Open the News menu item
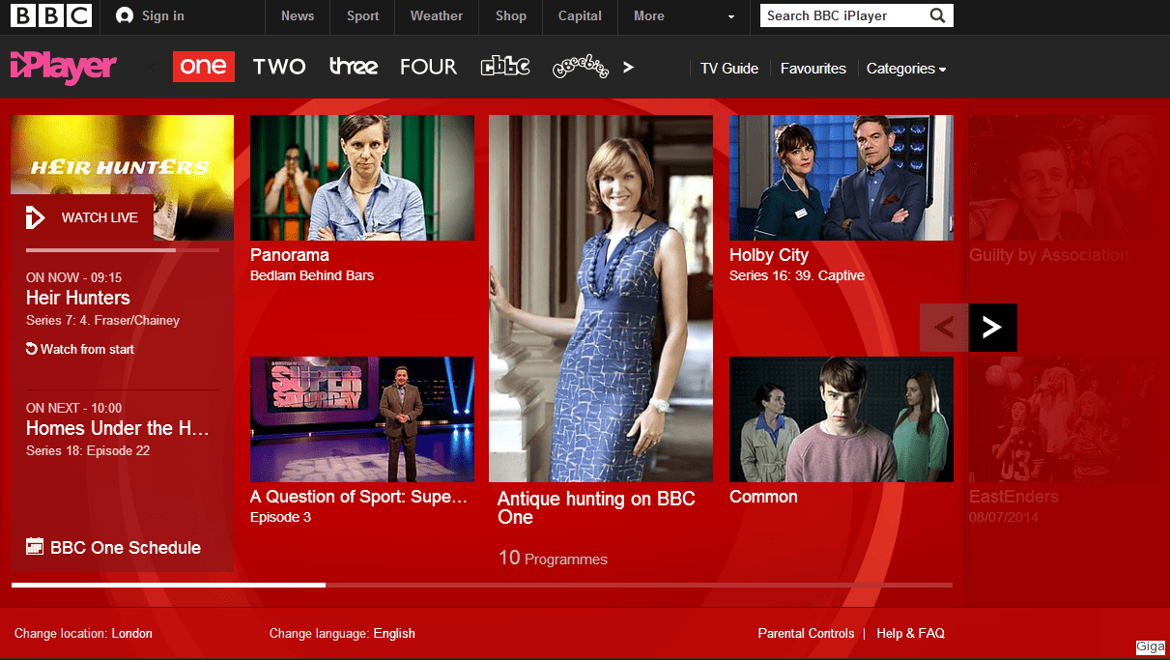 click(x=298, y=15)
